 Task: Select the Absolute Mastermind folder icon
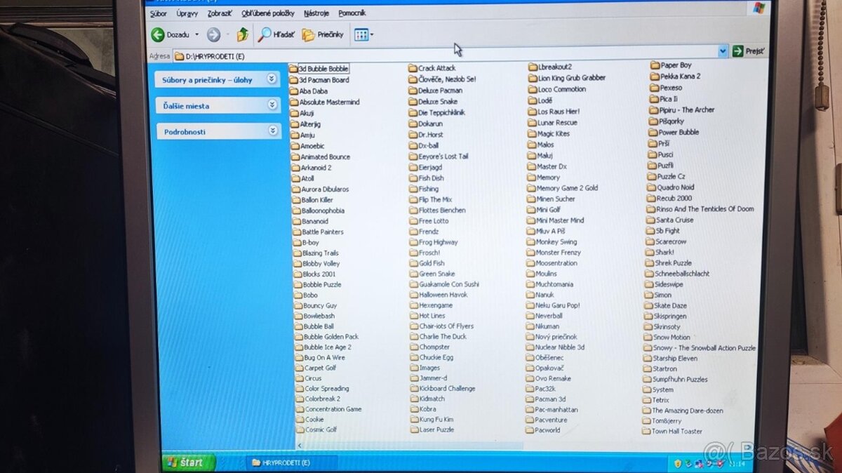(295, 102)
